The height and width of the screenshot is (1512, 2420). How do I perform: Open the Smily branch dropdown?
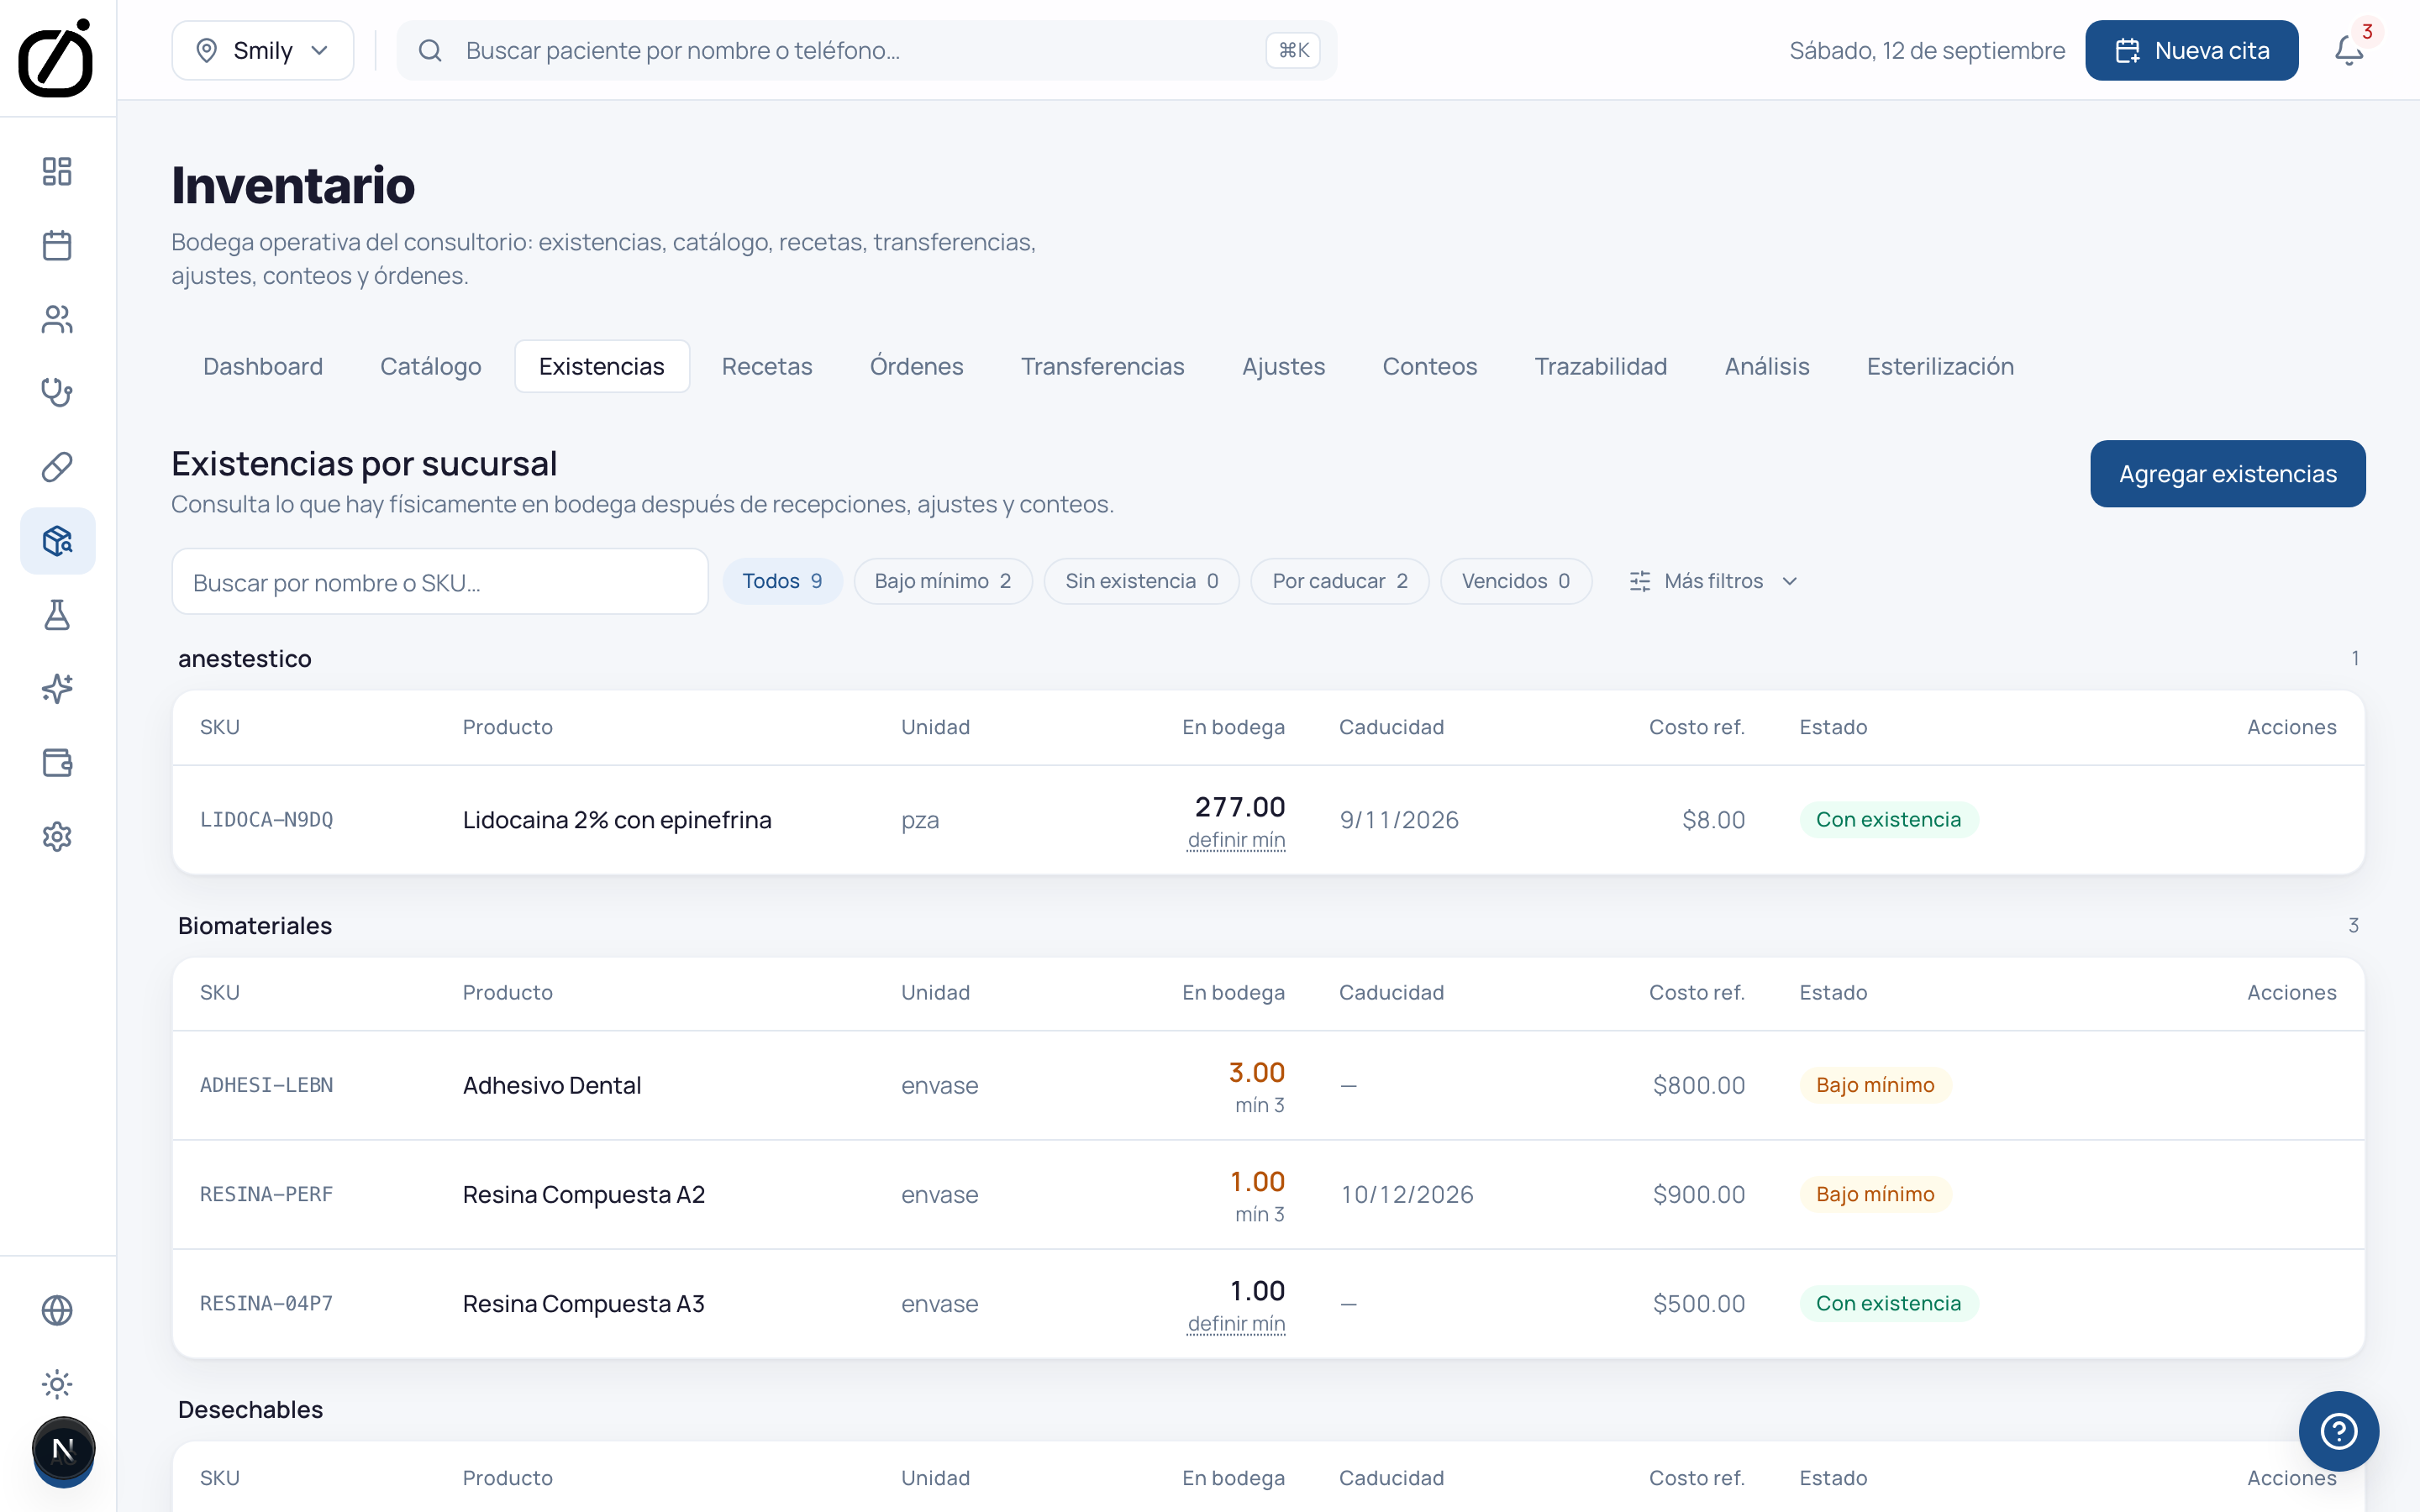tap(262, 50)
